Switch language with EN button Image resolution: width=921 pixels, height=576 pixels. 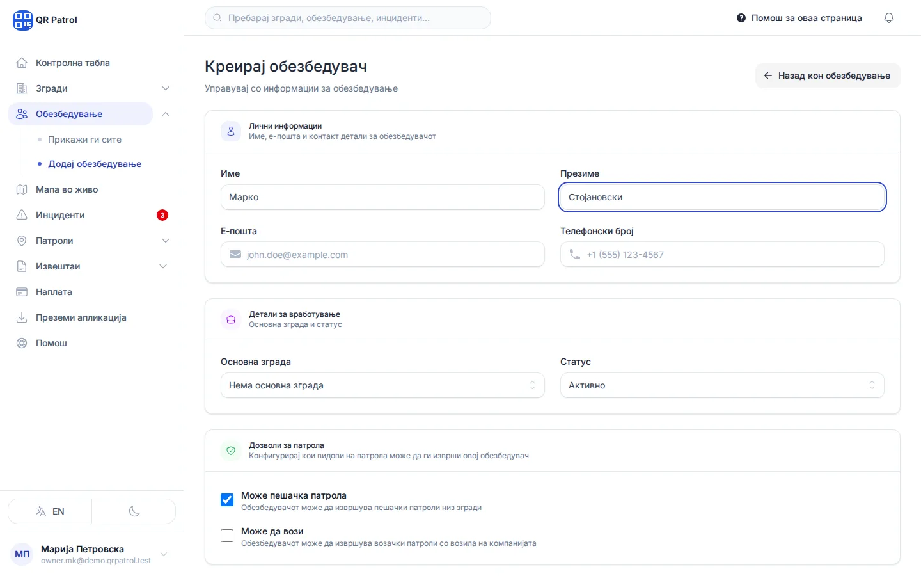pos(50,511)
